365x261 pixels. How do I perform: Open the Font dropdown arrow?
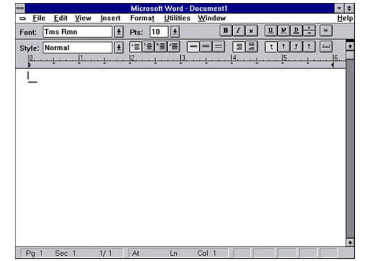119,31
